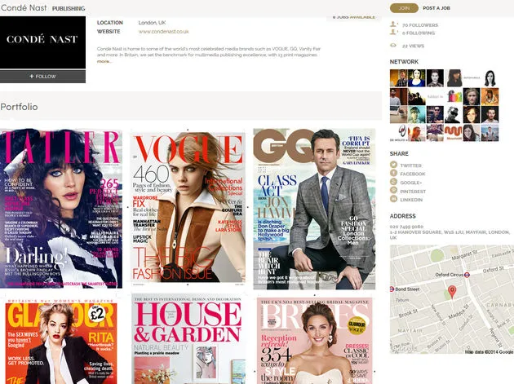Screen dimensions: 514x384
Task: Open the Brides magazine cover
Action: [315, 341]
